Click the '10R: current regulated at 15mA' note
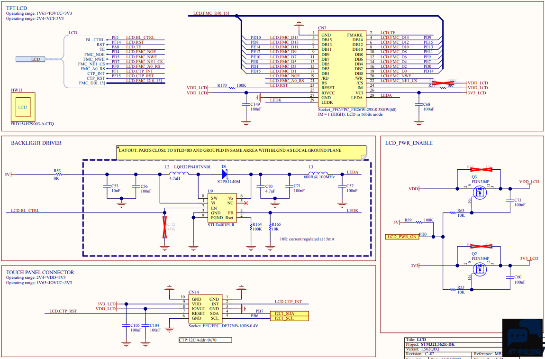Image resolution: width=545 pixels, height=359 pixels. pos(307,239)
